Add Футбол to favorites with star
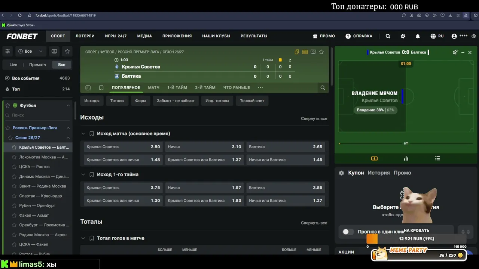 tap(7, 105)
